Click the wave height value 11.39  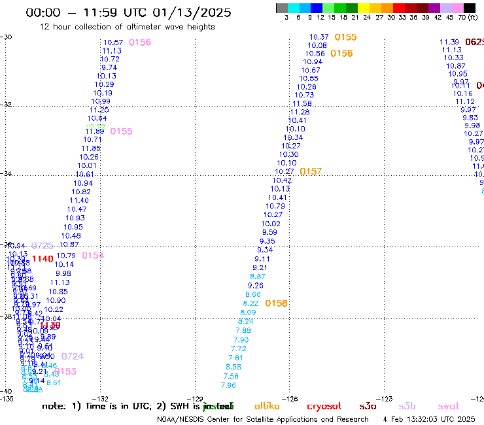pos(449,42)
